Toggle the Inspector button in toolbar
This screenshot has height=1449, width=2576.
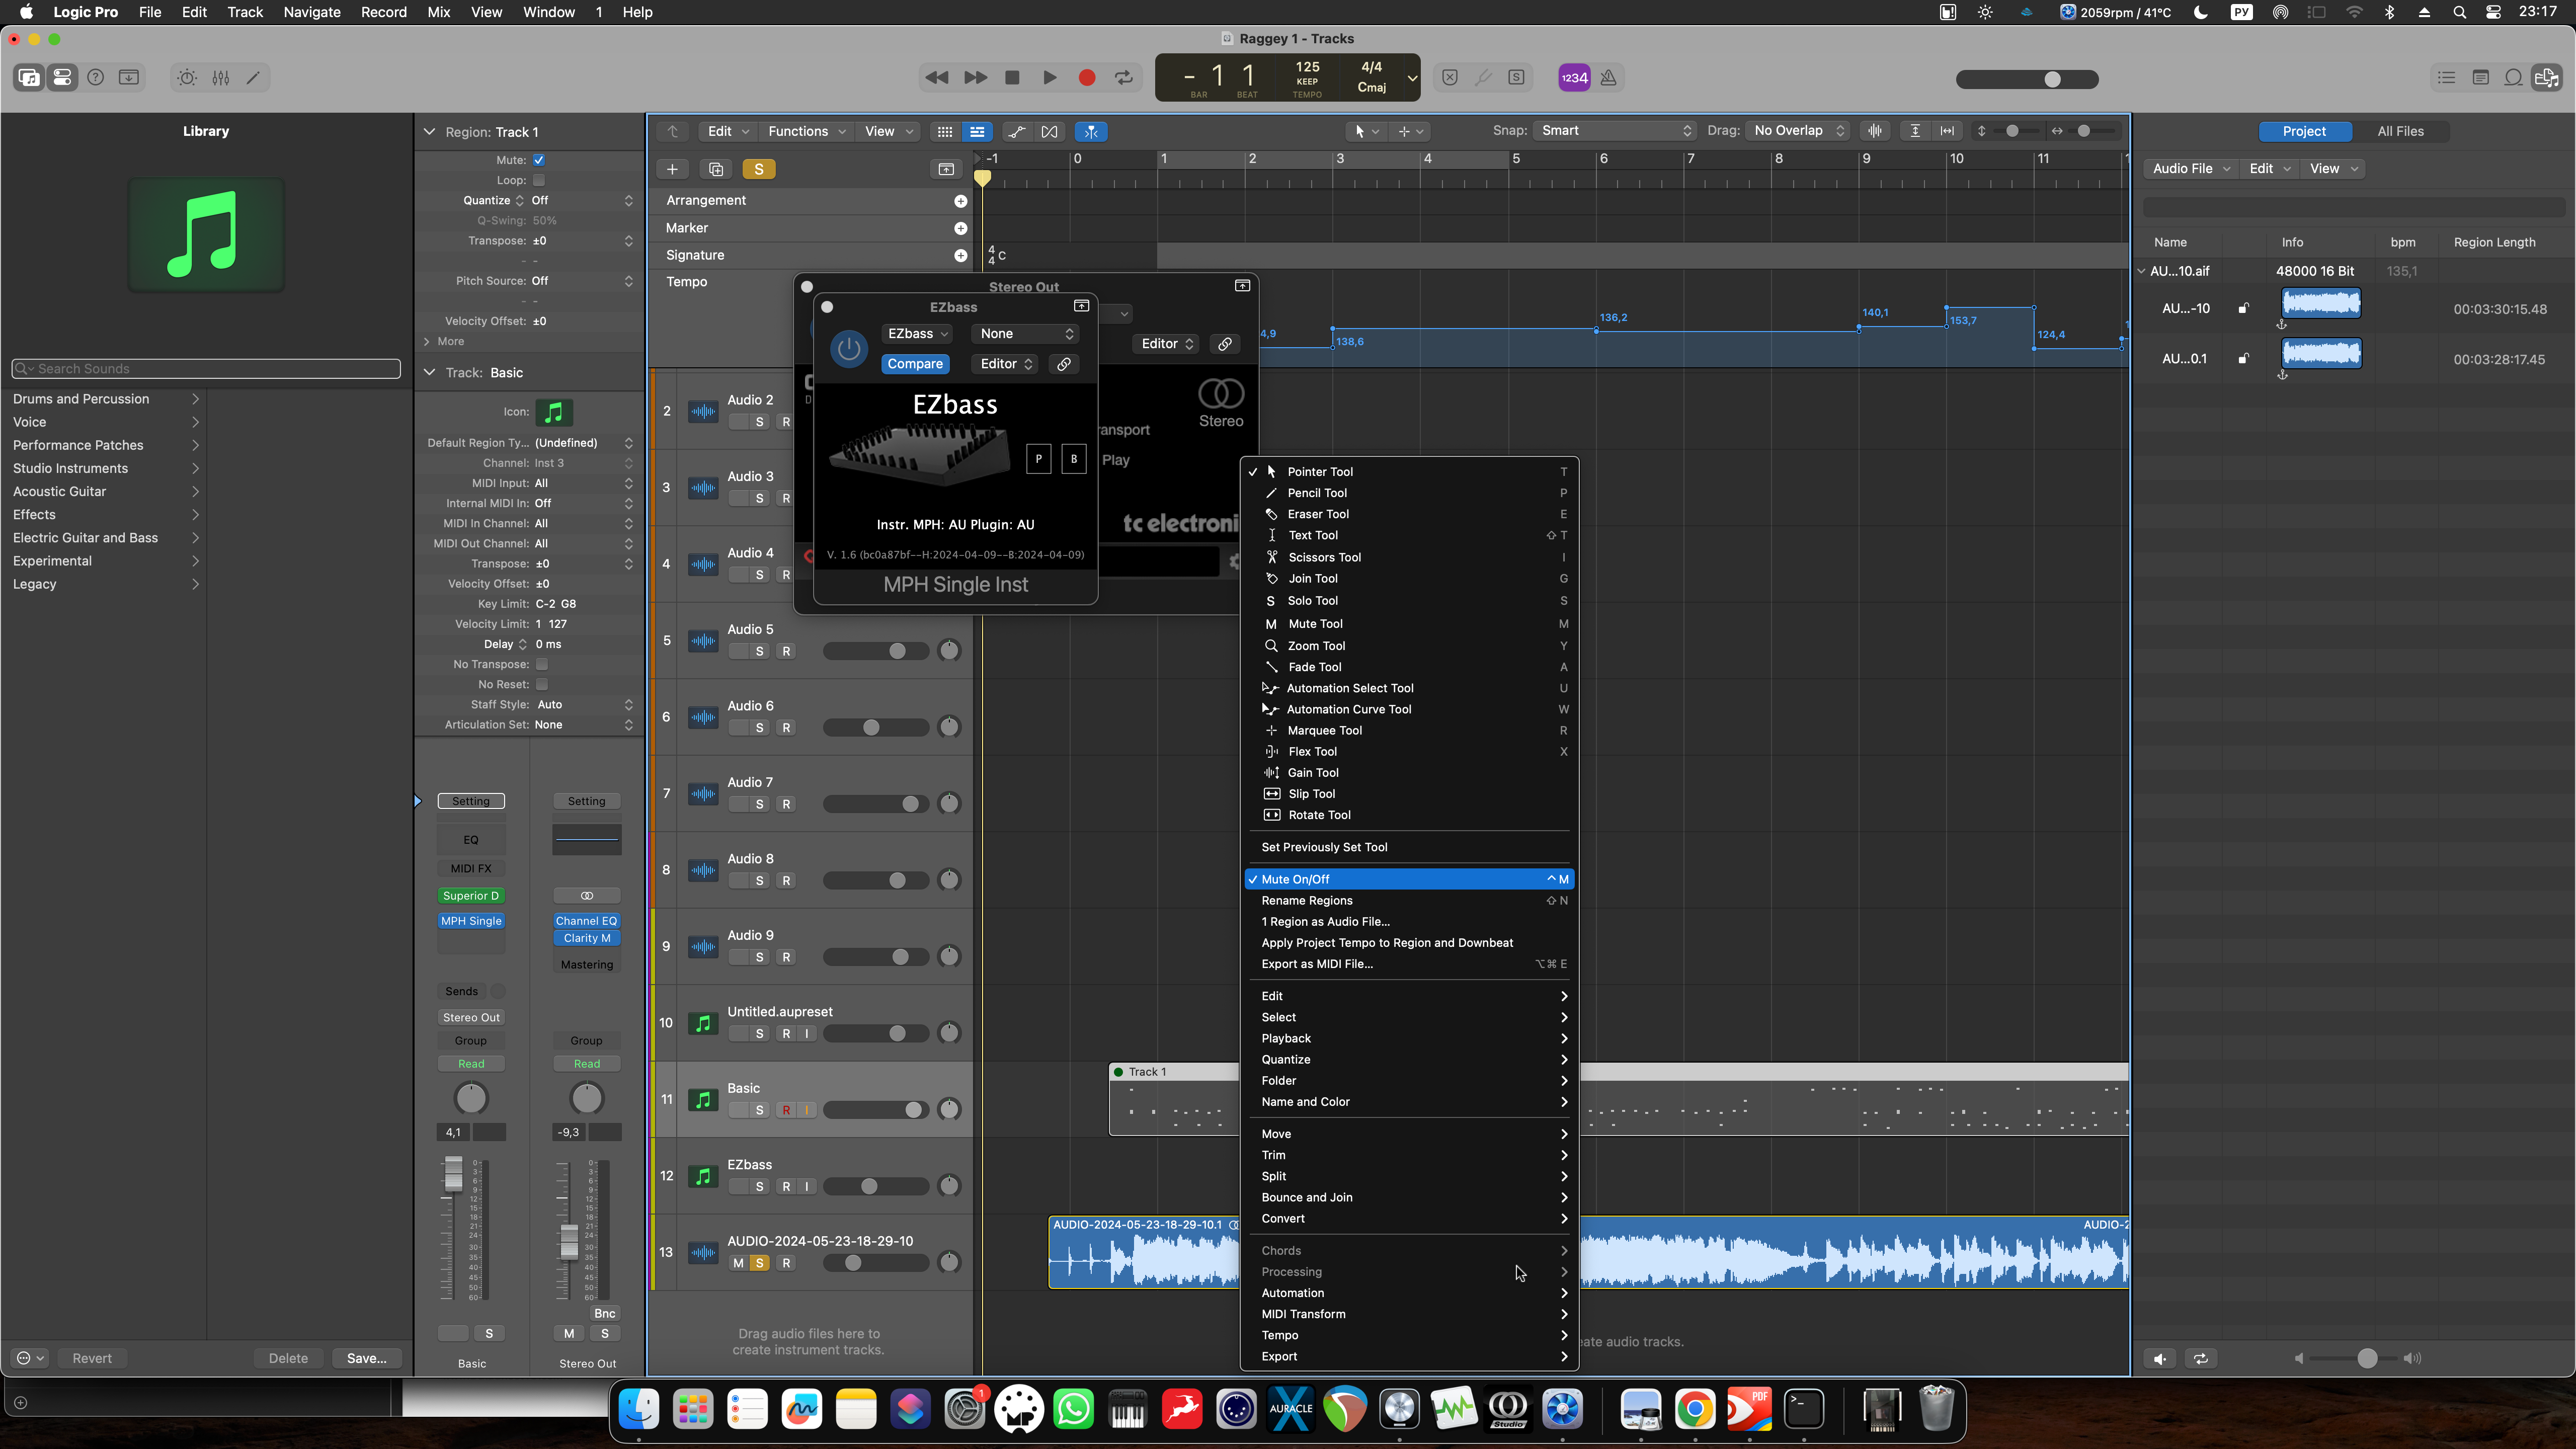coord(62,77)
